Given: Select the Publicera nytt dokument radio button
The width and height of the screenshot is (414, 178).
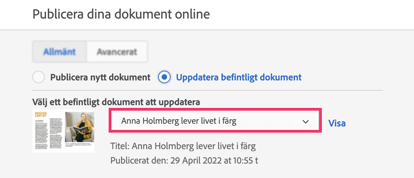Looking at the screenshot, I should (38, 77).
